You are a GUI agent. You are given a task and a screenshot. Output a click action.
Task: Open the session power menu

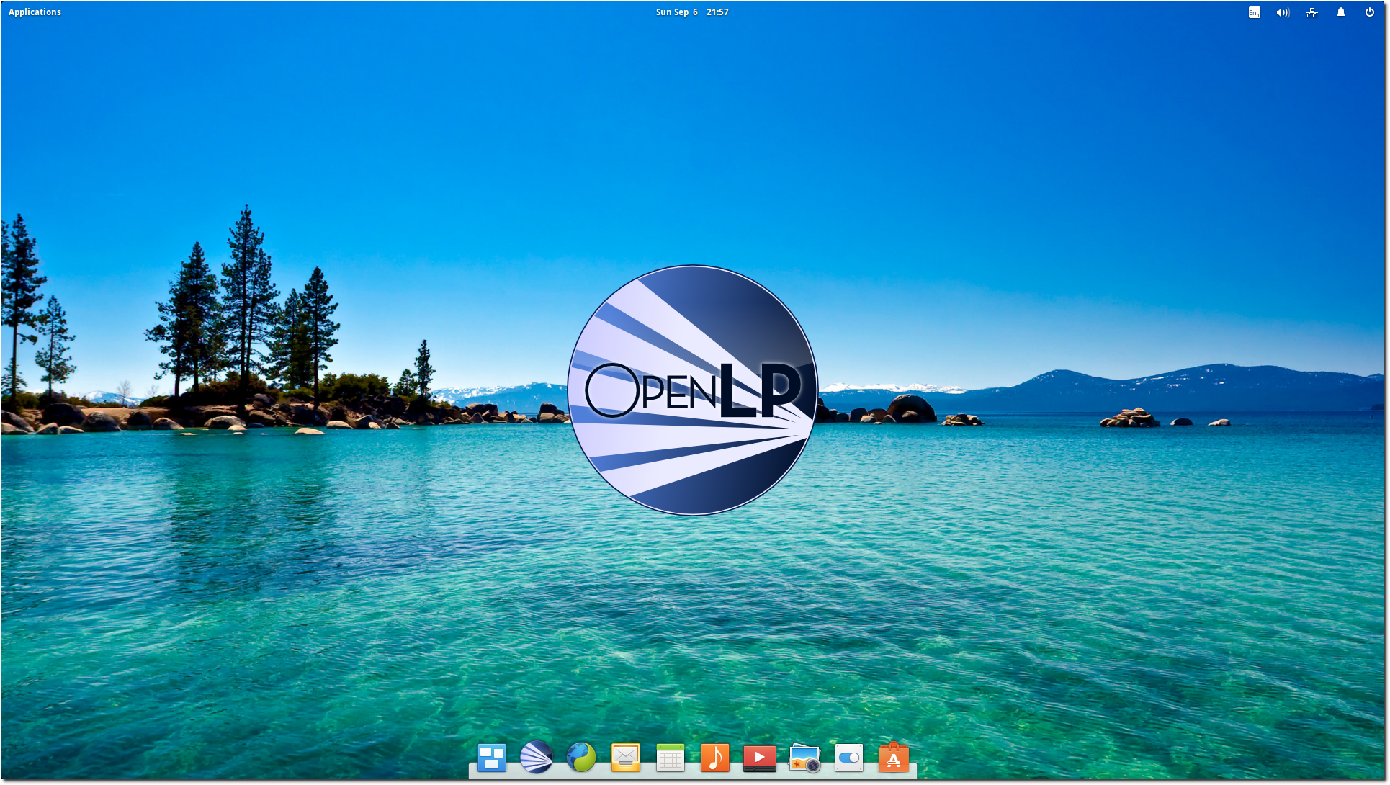pyautogui.click(x=1370, y=12)
